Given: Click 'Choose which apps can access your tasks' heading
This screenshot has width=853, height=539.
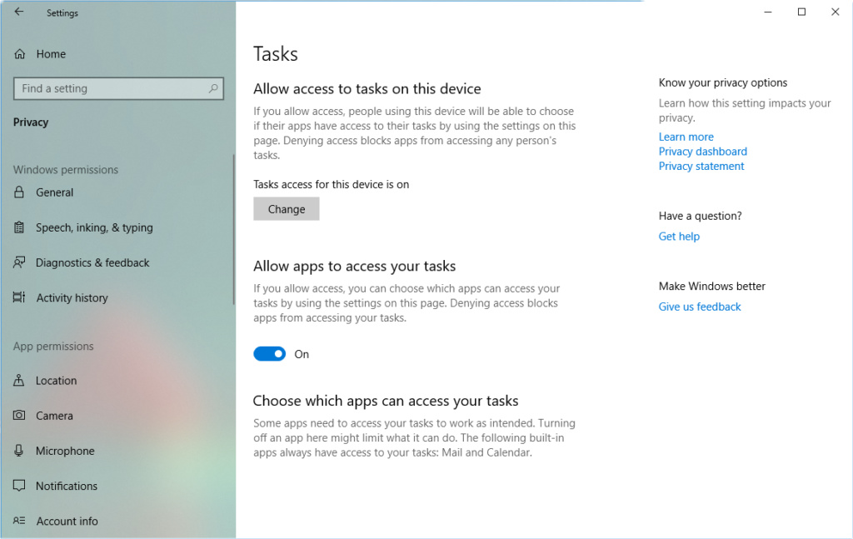Looking at the screenshot, I should [386, 401].
